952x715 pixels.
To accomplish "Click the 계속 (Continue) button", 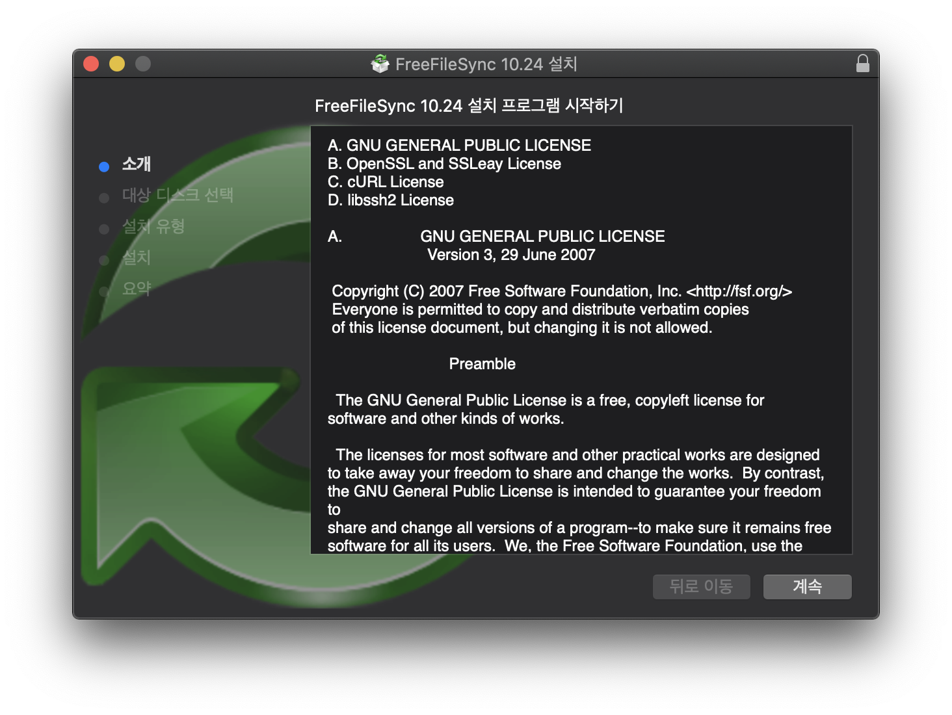I will [x=807, y=586].
